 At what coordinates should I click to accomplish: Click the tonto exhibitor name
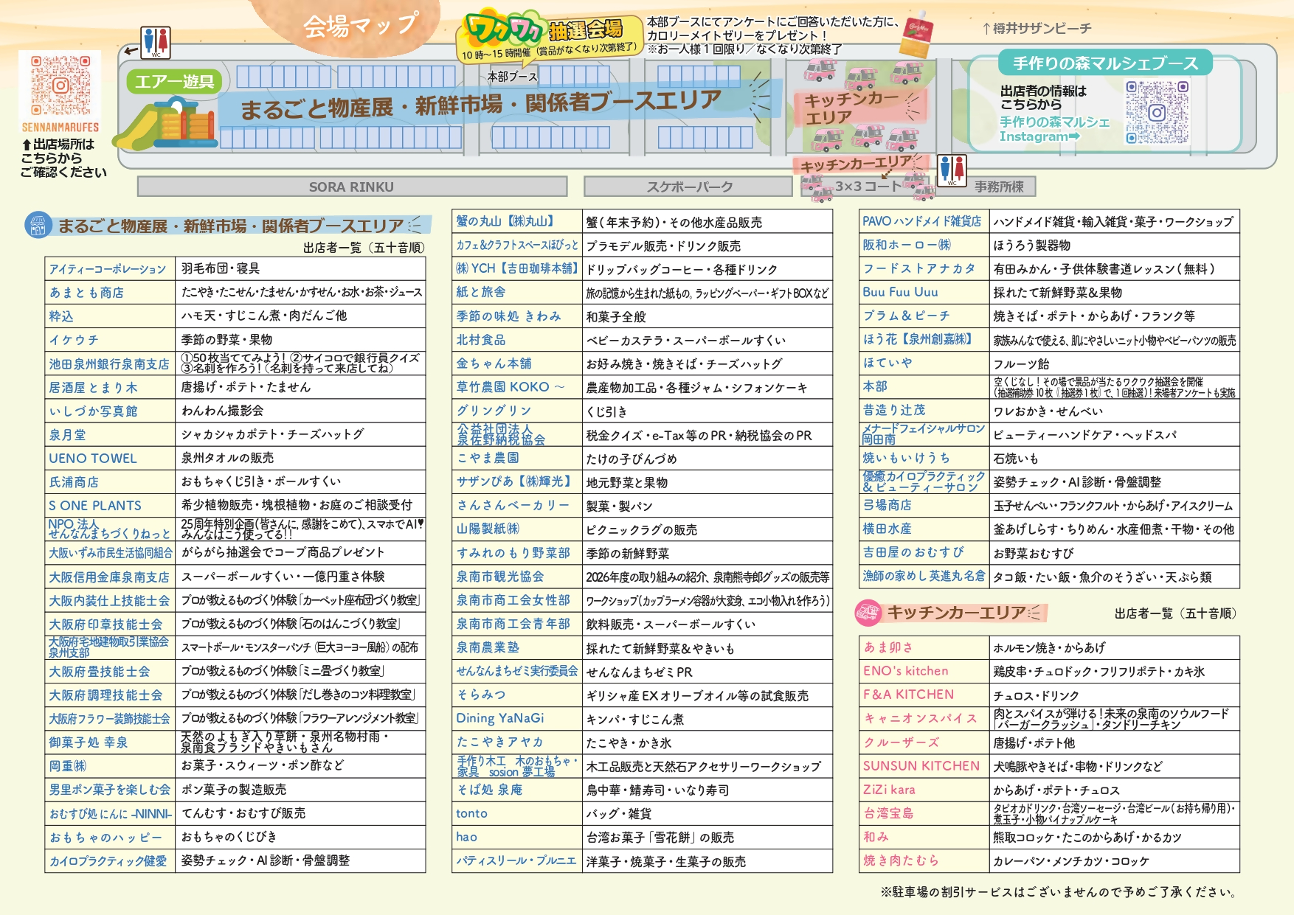tap(471, 813)
